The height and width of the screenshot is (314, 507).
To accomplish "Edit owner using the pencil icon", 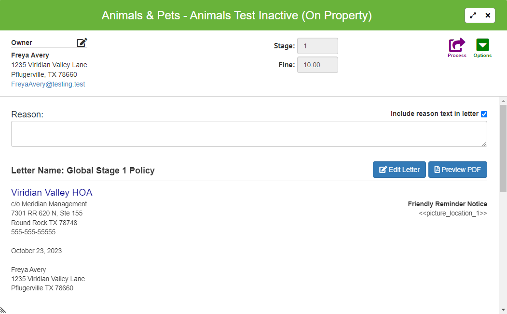I will [82, 43].
